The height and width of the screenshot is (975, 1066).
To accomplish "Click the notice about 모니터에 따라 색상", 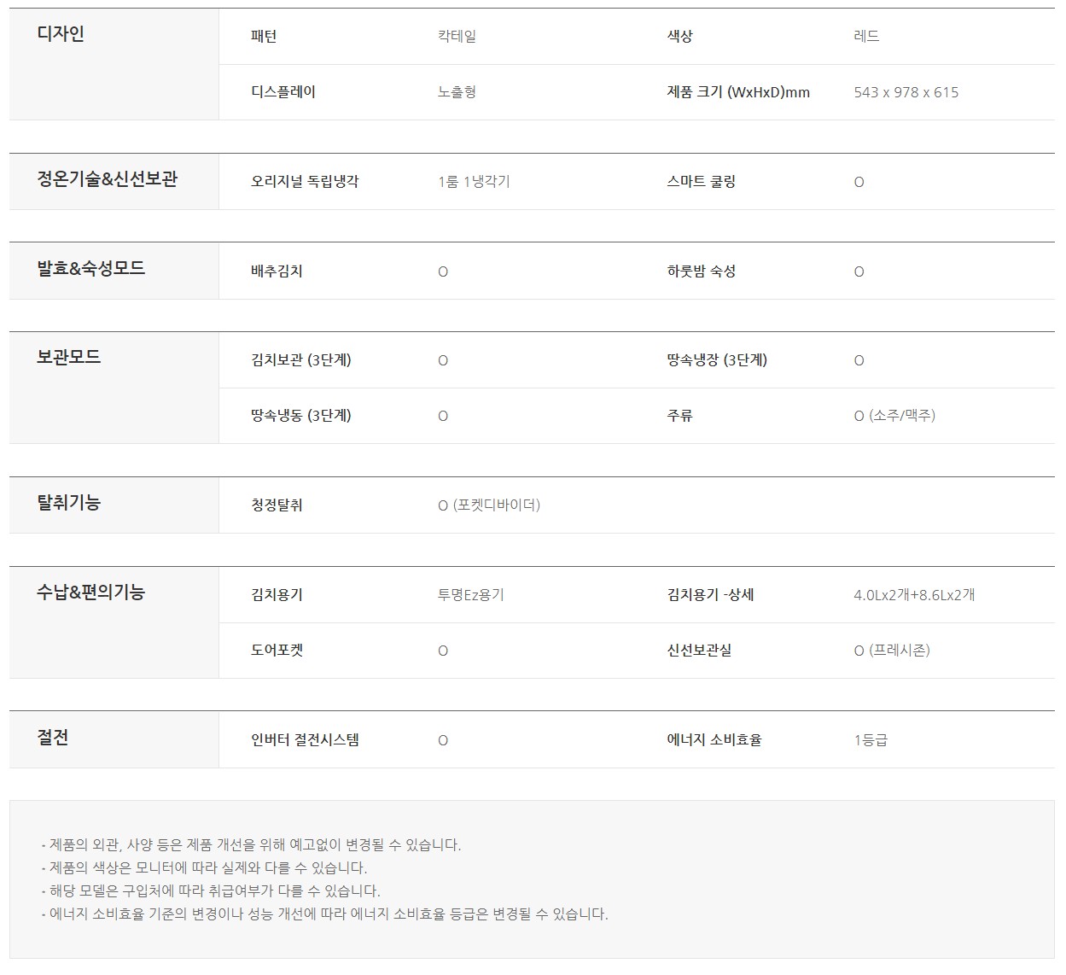I will click(x=204, y=868).
